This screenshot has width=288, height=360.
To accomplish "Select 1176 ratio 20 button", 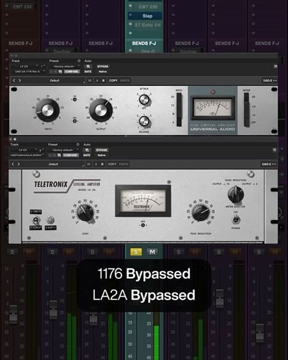I will [179, 97].
